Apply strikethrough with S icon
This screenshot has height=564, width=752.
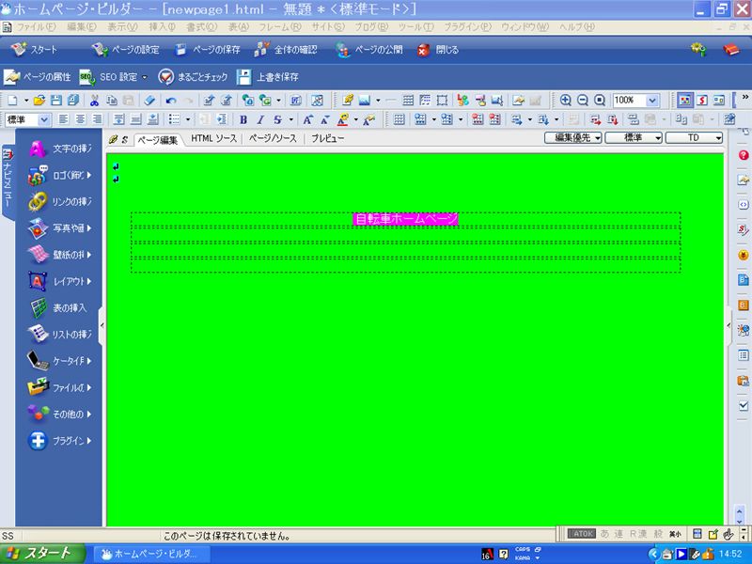point(277,119)
